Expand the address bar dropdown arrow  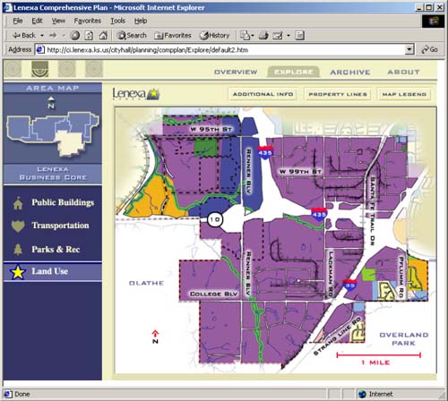pos(409,49)
